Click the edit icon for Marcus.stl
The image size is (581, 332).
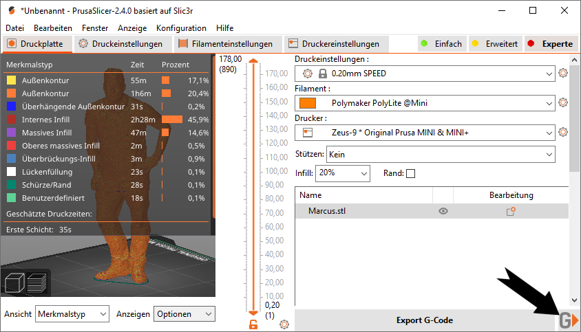[511, 211]
